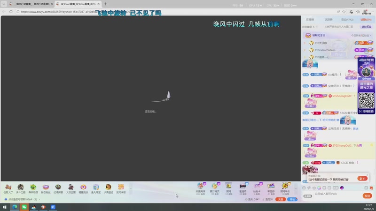376x211 pixels.
Task: Send the gift priced 2000 鱼翅
Action: [x=201, y=189]
